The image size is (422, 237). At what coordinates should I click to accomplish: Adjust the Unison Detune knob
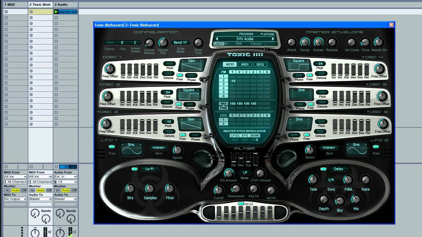pos(149,42)
